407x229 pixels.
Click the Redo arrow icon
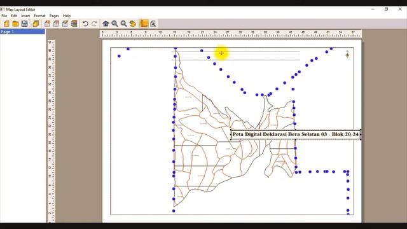click(x=94, y=24)
